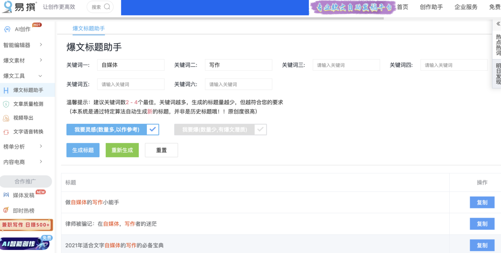Viewport: 501px width, 253px height.
Task: Click the search magnifier icon
Action: pos(107,7)
